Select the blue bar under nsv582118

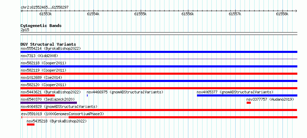pos(159,66)
